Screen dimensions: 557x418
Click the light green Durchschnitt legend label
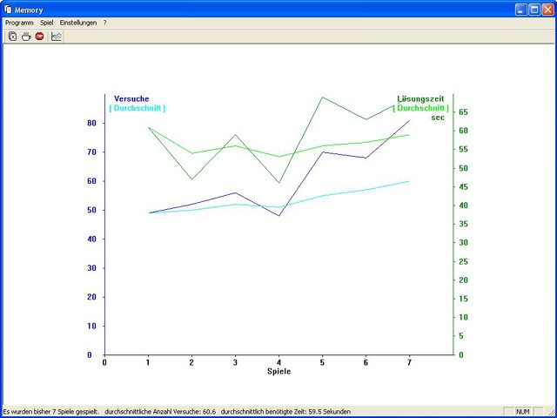click(x=420, y=108)
